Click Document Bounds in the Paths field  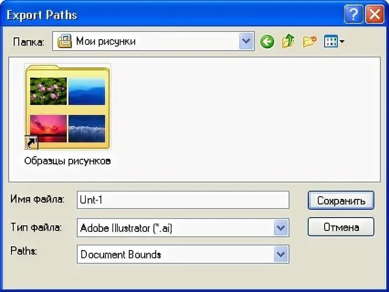160,254
